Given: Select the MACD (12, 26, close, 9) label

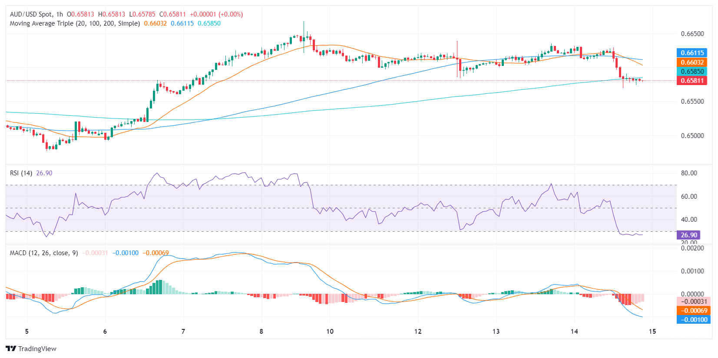Looking at the screenshot, I should point(44,253).
